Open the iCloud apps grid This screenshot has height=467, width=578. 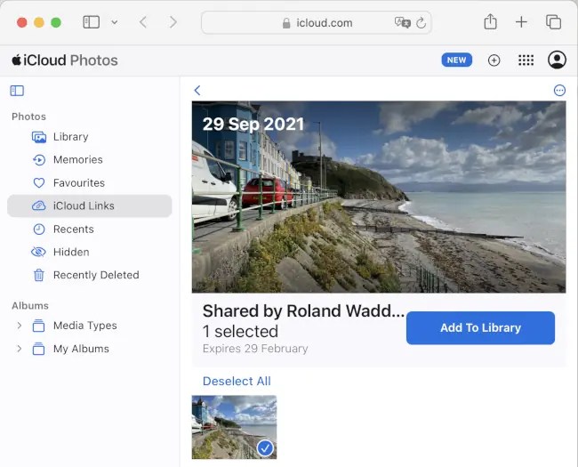pyautogui.click(x=526, y=60)
